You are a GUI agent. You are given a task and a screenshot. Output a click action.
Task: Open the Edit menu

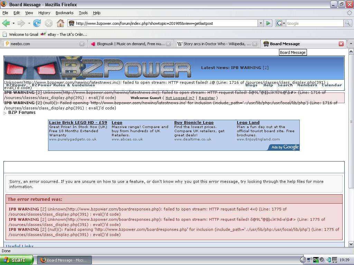(17, 13)
